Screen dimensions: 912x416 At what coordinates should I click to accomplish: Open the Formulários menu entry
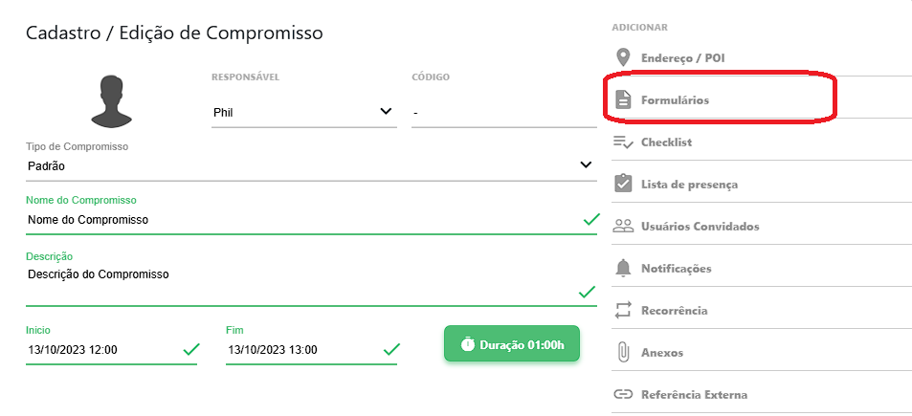point(675,99)
